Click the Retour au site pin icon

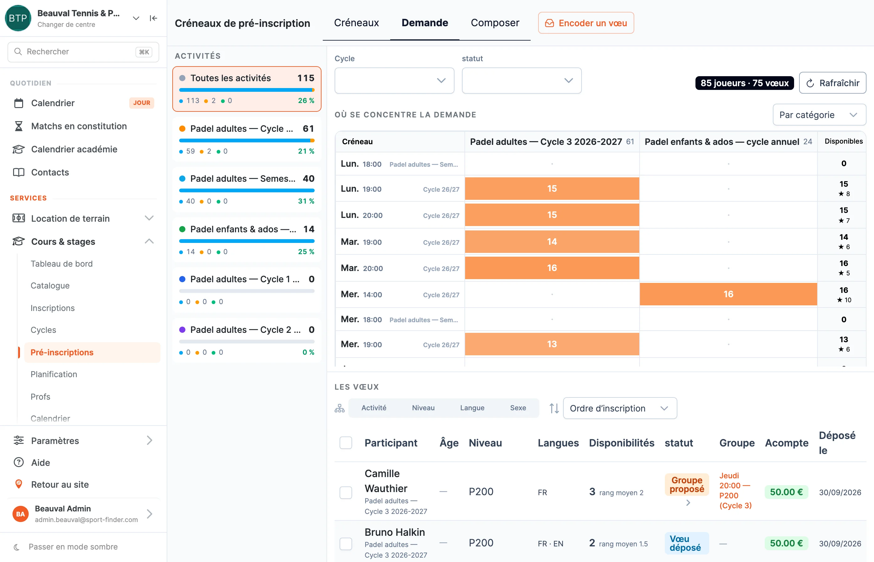point(19,484)
